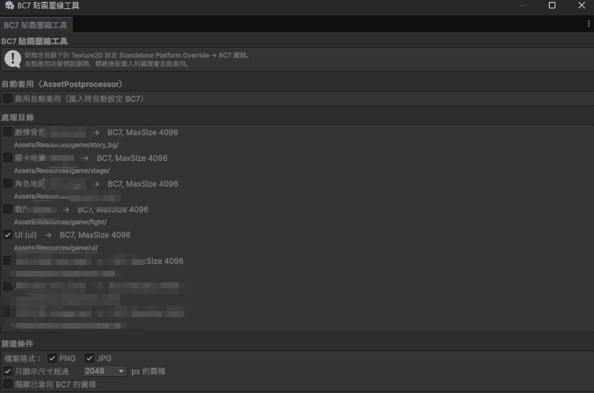Viewport: 594px width, 393px height.
Task: Disable the JPG file format filter
Action: click(88, 358)
